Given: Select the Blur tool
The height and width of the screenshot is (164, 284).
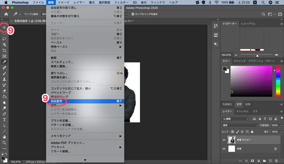Looking at the screenshot, I should click(x=4, y=103).
